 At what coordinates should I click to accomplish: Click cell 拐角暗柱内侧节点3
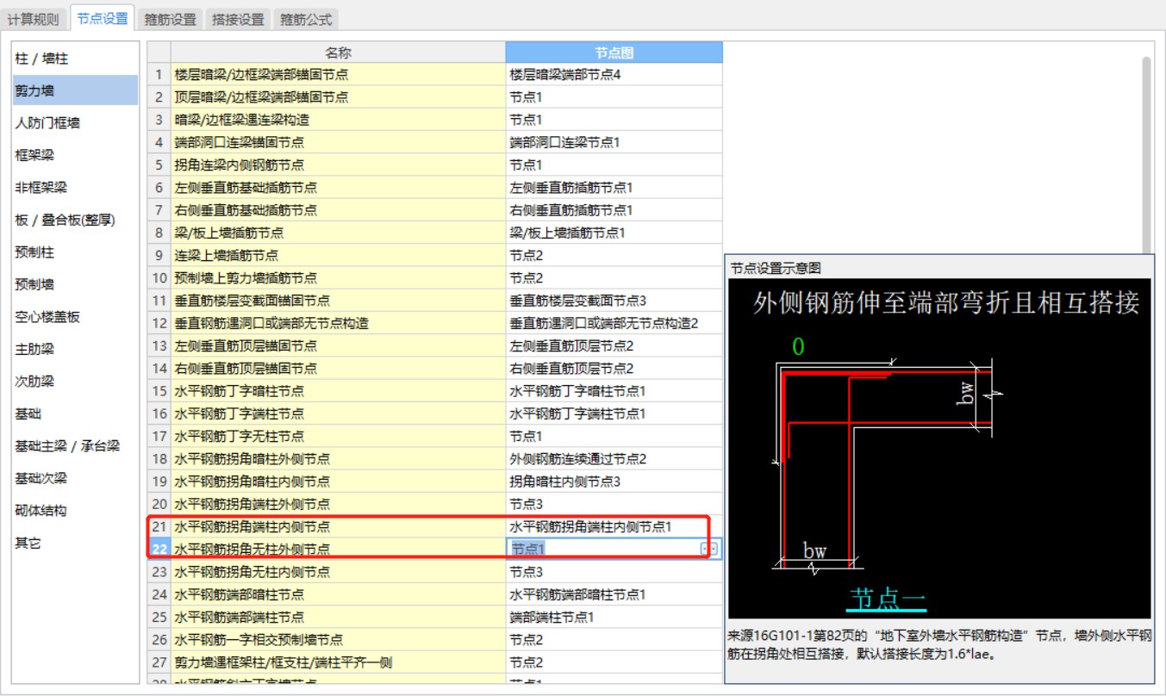click(x=614, y=482)
